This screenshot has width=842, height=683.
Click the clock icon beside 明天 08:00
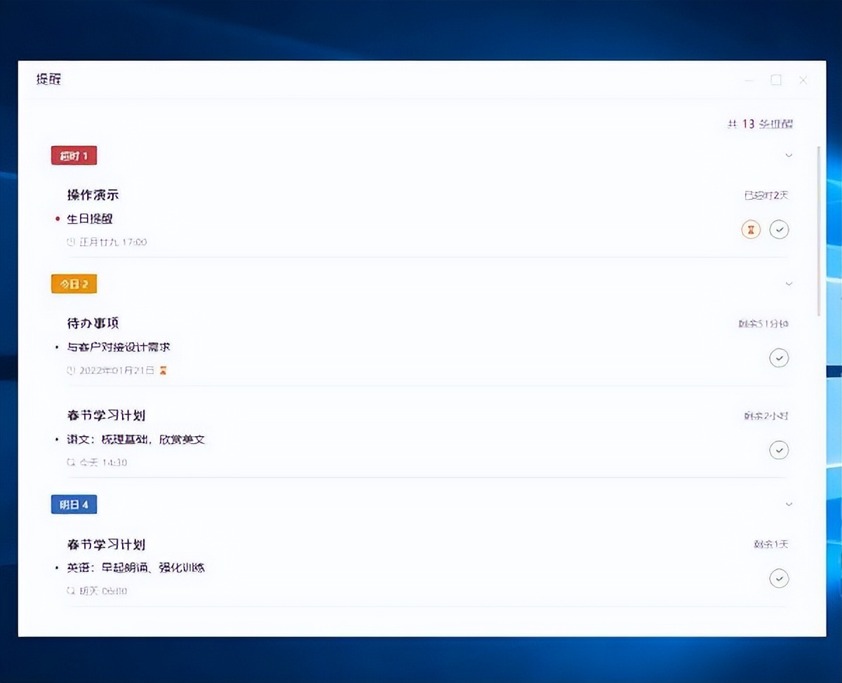tap(70, 591)
